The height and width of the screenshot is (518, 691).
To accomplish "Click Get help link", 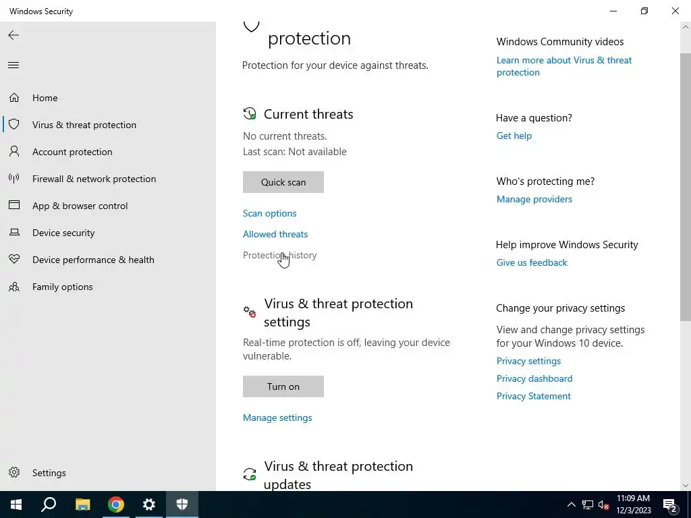I will point(514,136).
